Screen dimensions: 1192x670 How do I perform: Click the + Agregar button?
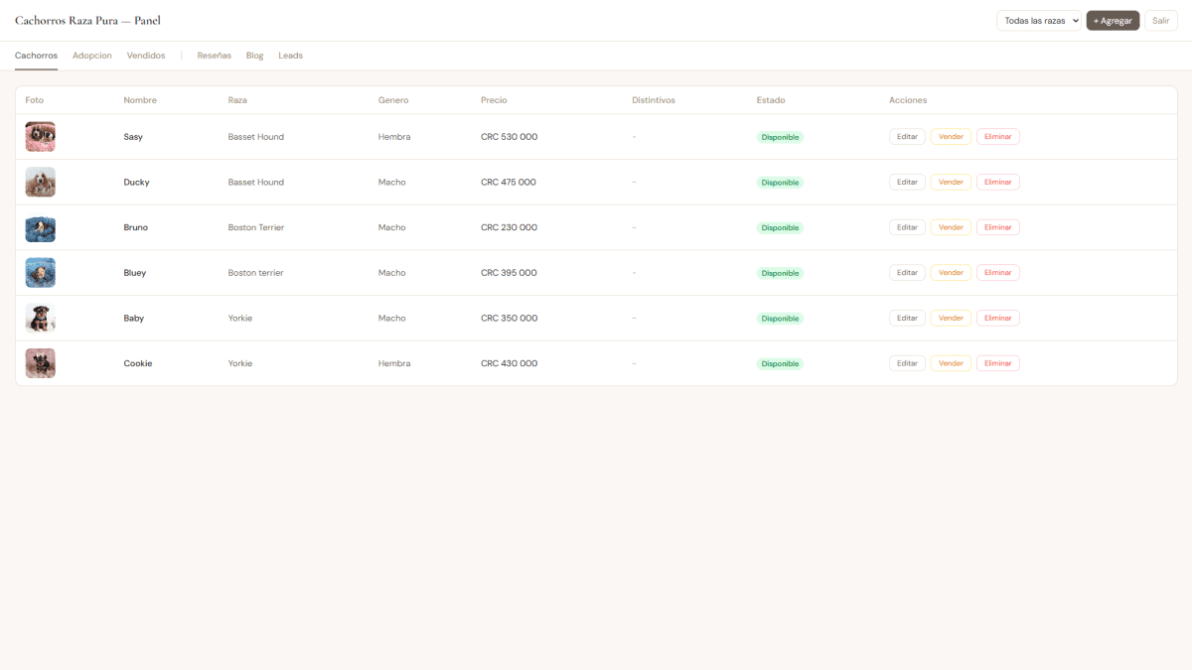pos(1113,21)
